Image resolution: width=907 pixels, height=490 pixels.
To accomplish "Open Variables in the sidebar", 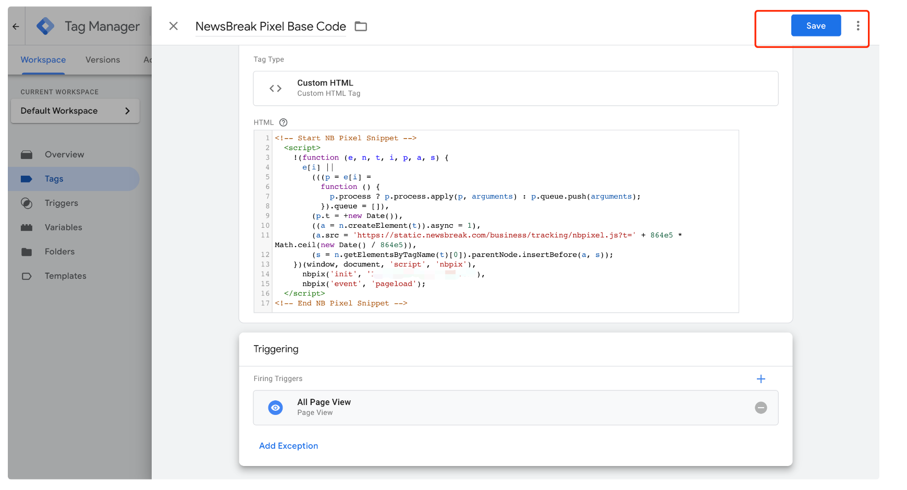I will click(64, 227).
